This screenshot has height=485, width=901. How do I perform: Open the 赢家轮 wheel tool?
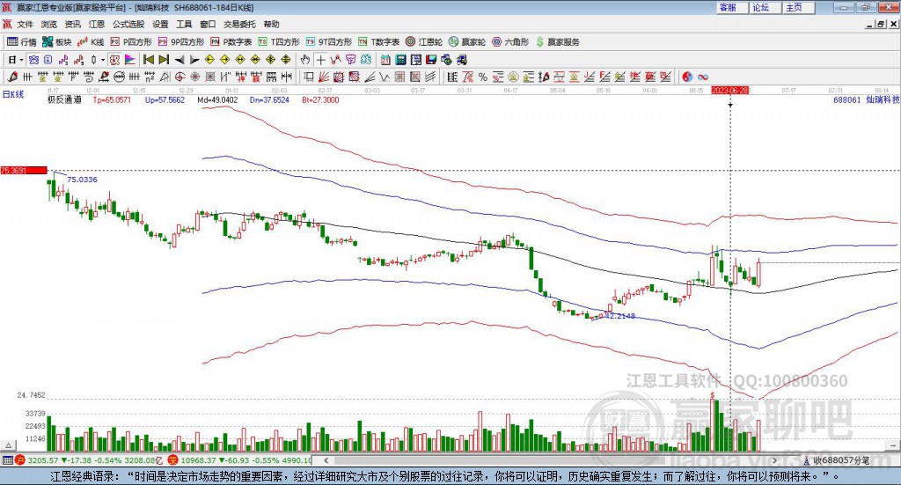coord(467,42)
